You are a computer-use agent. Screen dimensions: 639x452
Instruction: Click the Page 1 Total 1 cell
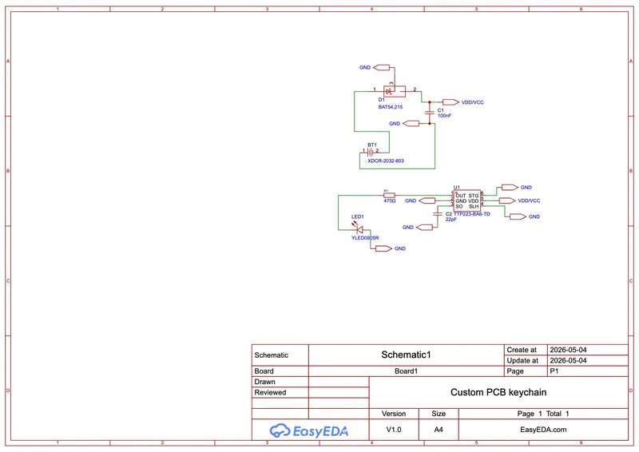pos(543,414)
